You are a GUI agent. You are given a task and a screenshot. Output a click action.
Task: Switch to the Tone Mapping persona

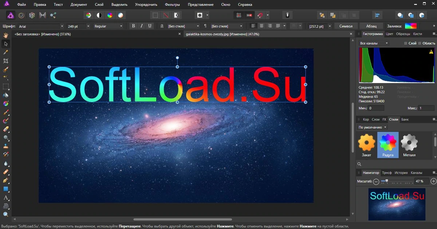[43, 15]
